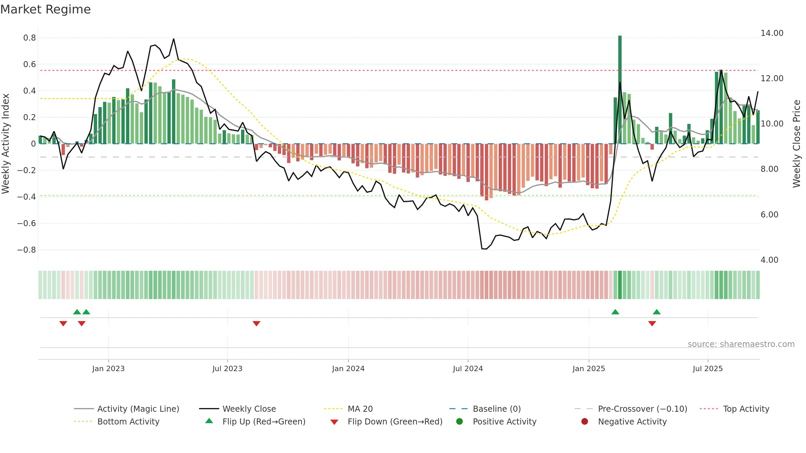Screen dimensions: 806x453
Task: Click the green Flip Up triangle in legend
Action: point(209,421)
